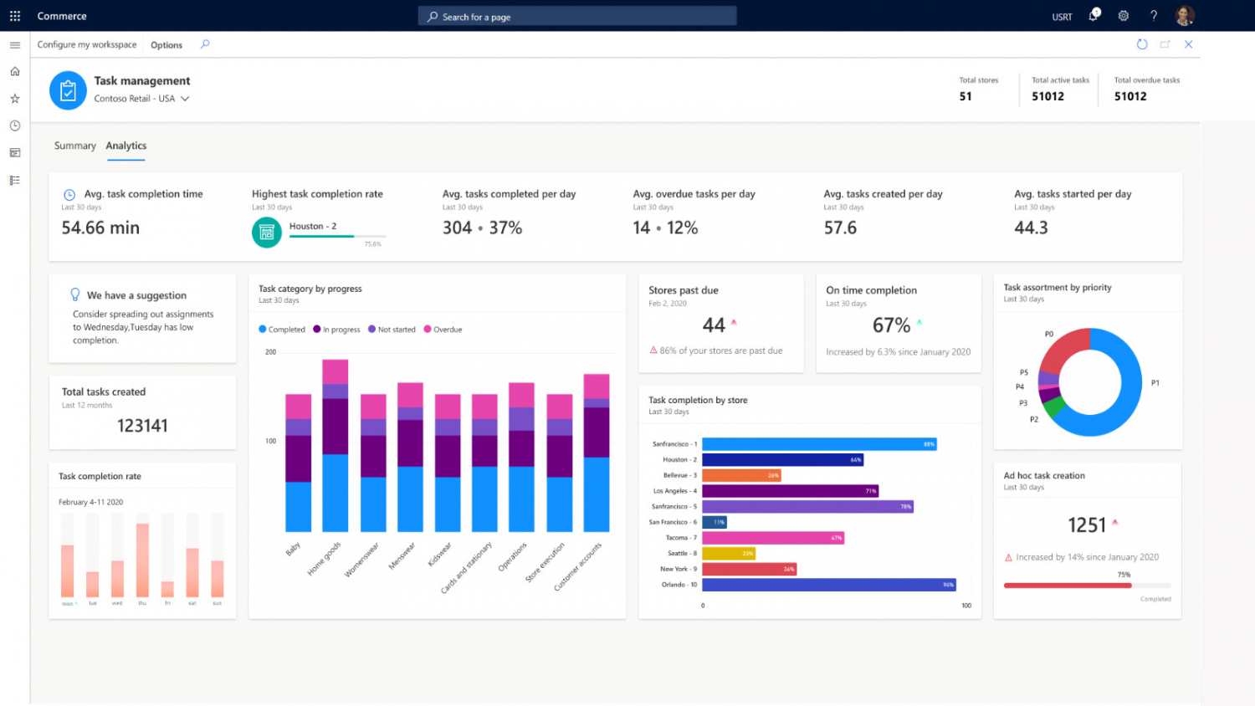
Task: Click the USRT company indicator
Action: 1062,17
